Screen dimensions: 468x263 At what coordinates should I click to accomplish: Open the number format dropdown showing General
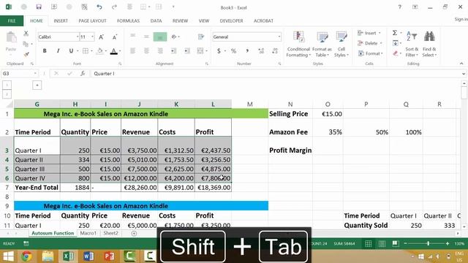(x=279, y=37)
